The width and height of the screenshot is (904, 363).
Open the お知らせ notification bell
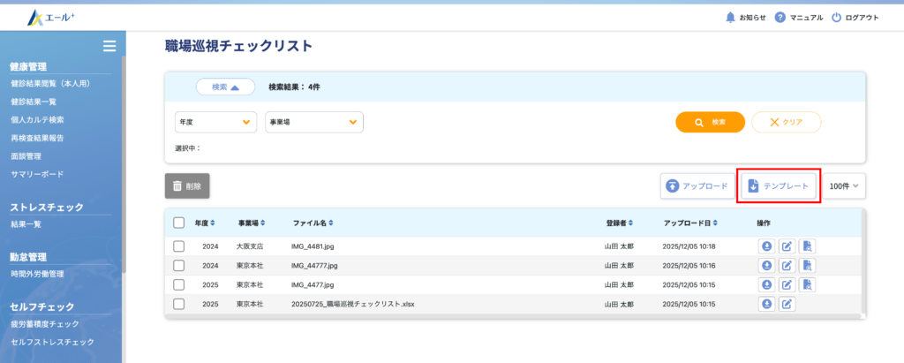[x=730, y=18]
